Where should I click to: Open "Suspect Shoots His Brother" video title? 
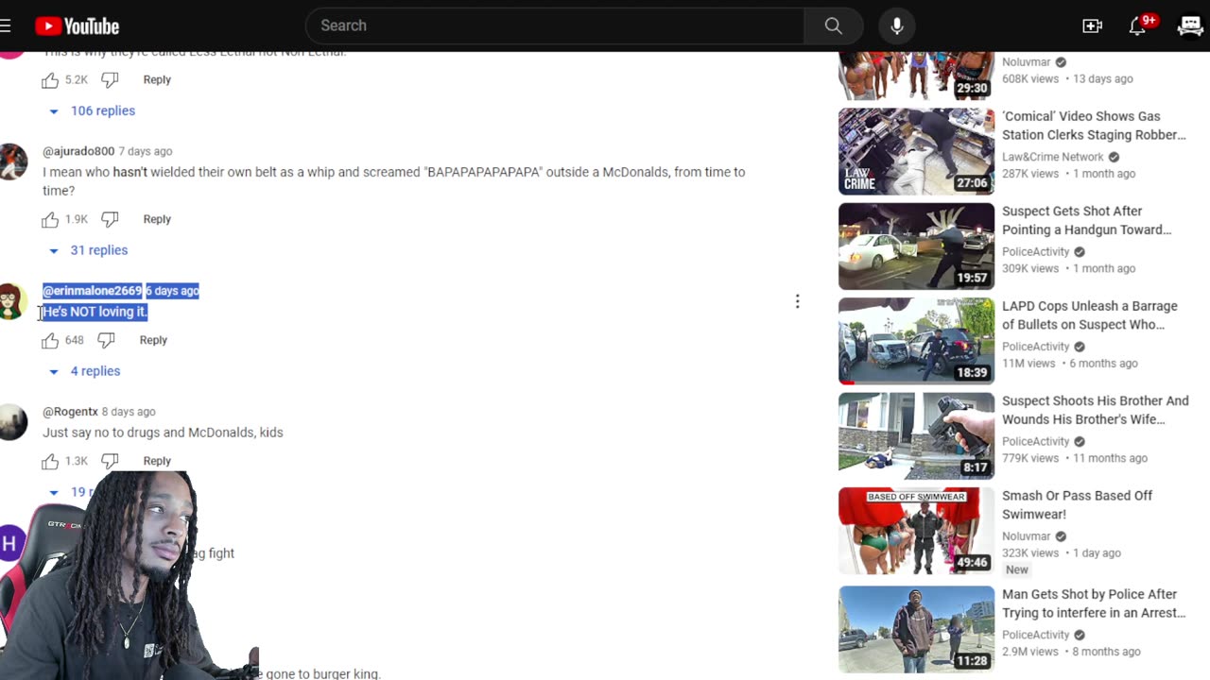[x=1096, y=410]
